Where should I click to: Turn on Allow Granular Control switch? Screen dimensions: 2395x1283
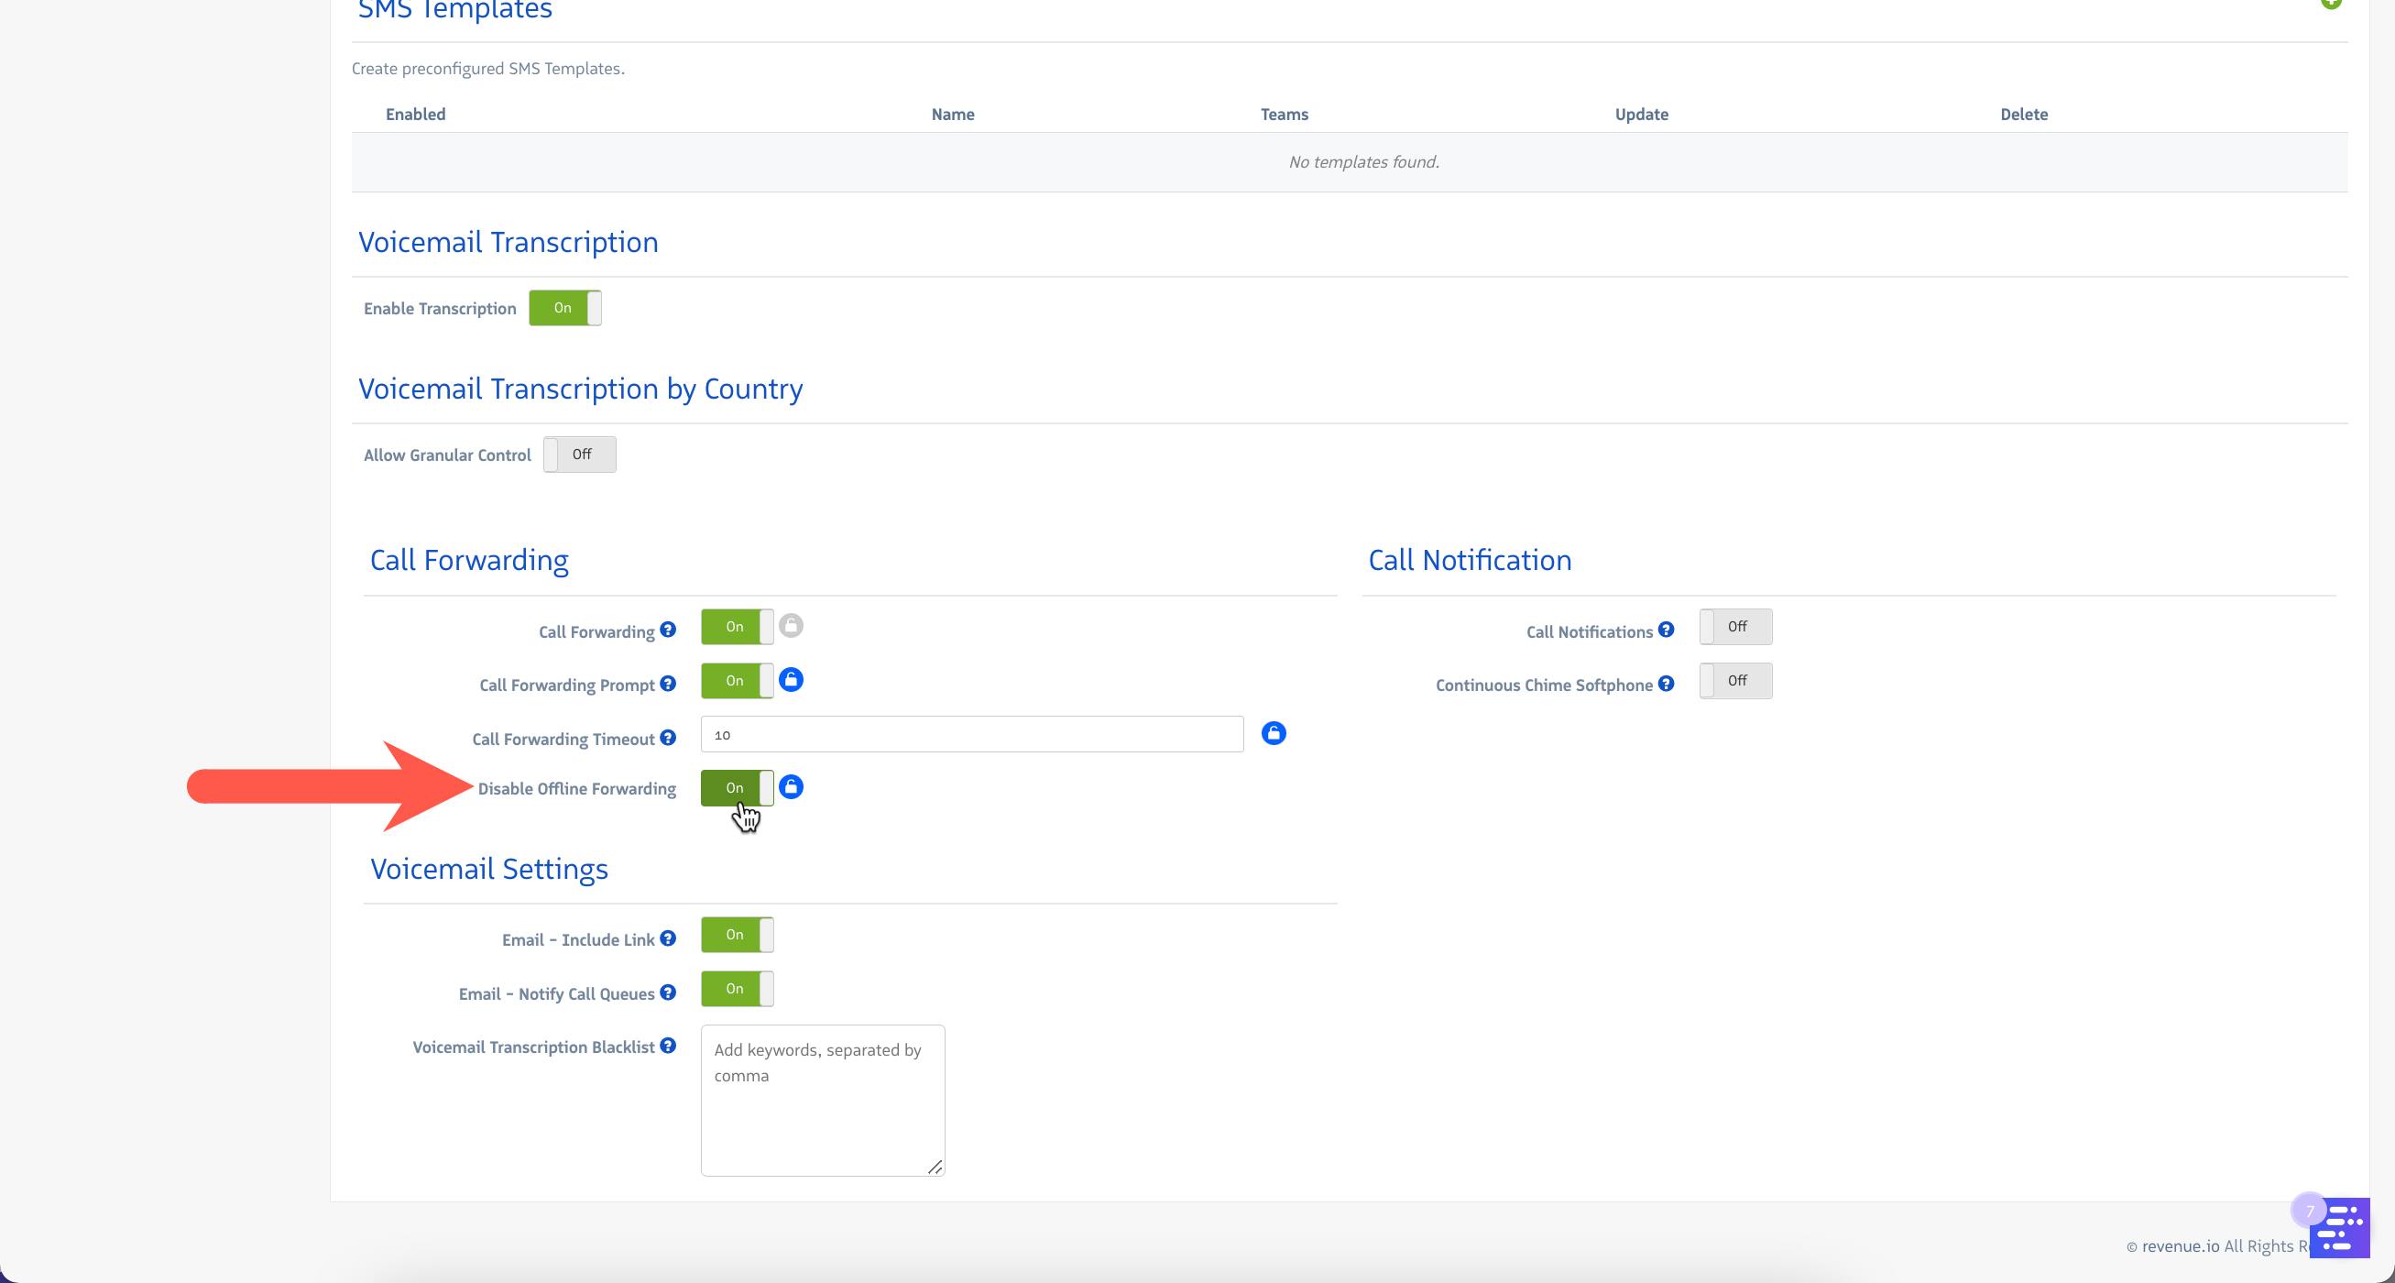[x=579, y=455]
